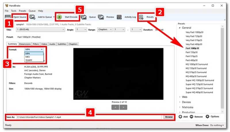Select the Fast 576p25 preset
The image size is (230, 132).
click(191, 56)
